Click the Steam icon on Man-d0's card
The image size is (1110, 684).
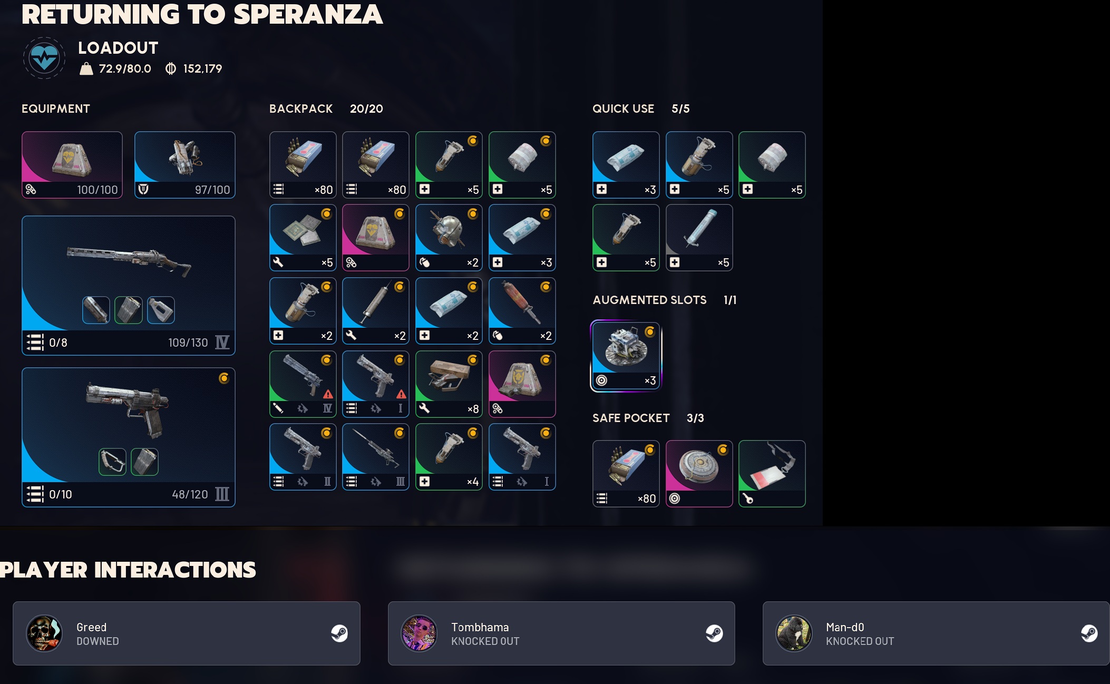click(1089, 633)
